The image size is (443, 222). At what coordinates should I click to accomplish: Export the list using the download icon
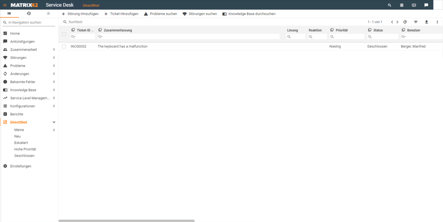(x=426, y=22)
